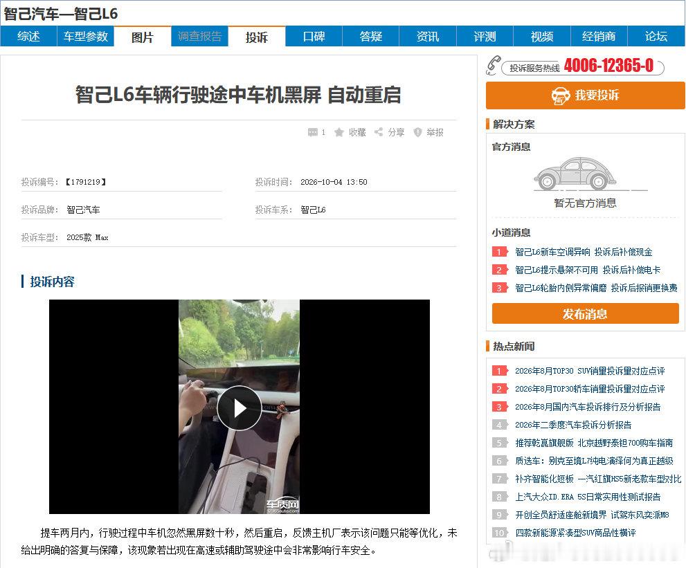This screenshot has width=686, height=568.
Task: Click the hotline phone icon
Action: click(x=493, y=66)
